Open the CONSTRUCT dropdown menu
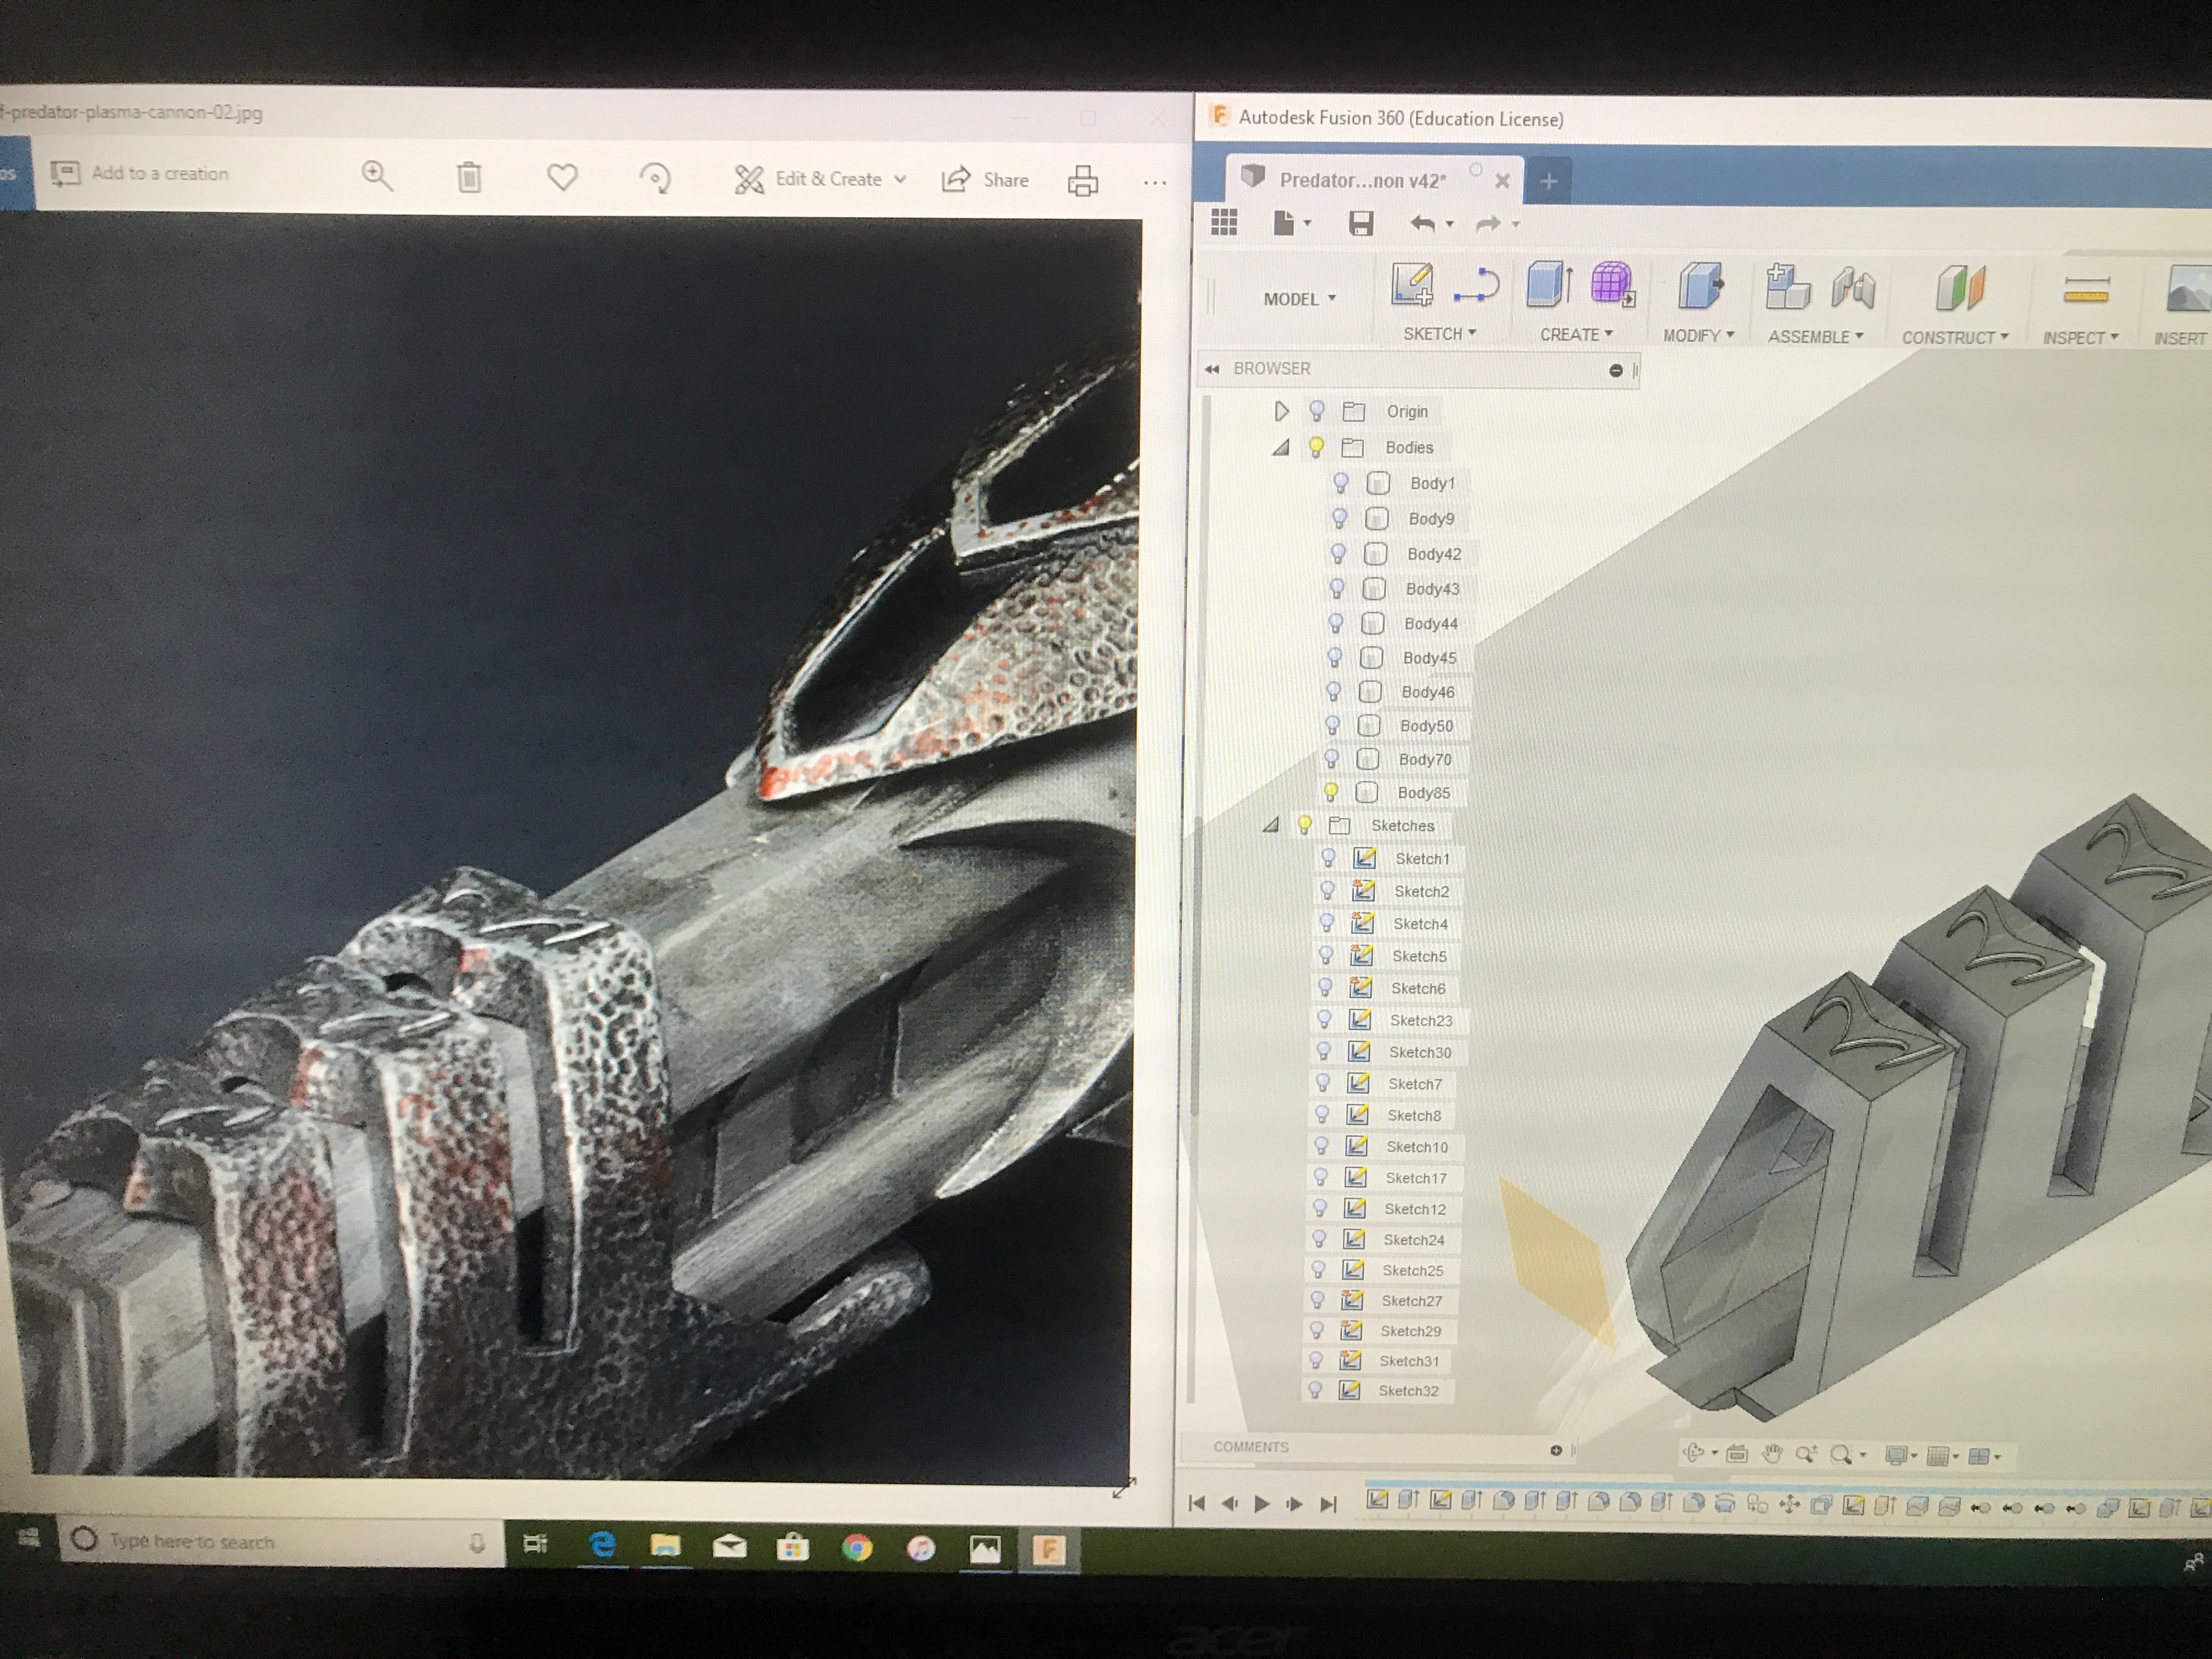2212x1659 pixels. (1954, 338)
